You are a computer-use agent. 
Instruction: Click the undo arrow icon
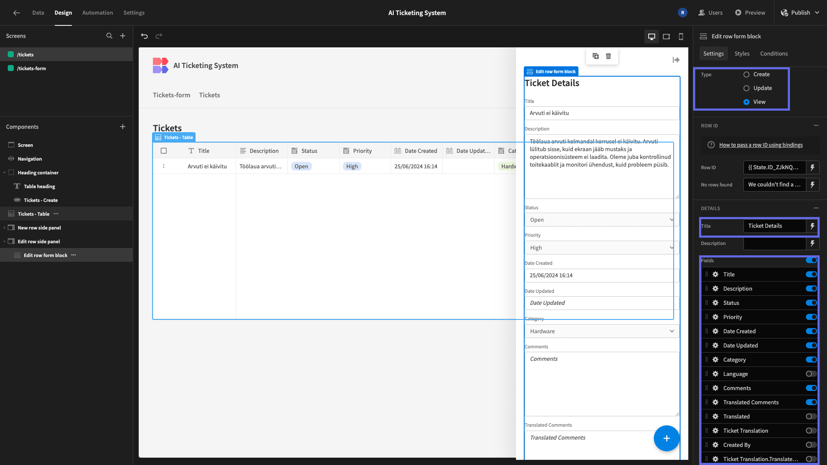click(144, 36)
